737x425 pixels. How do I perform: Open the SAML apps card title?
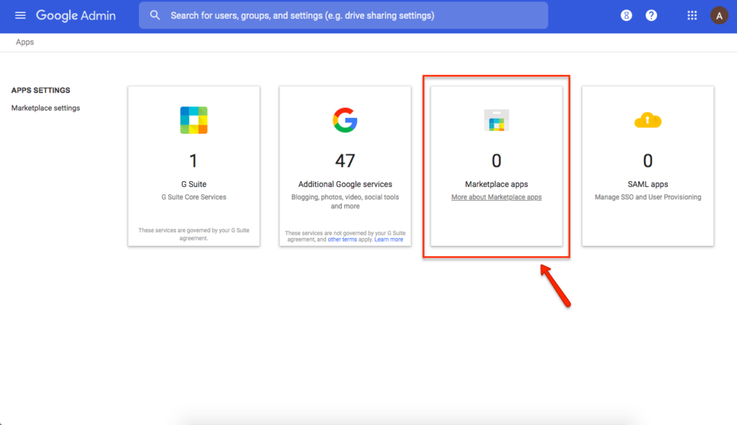point(648,184)
